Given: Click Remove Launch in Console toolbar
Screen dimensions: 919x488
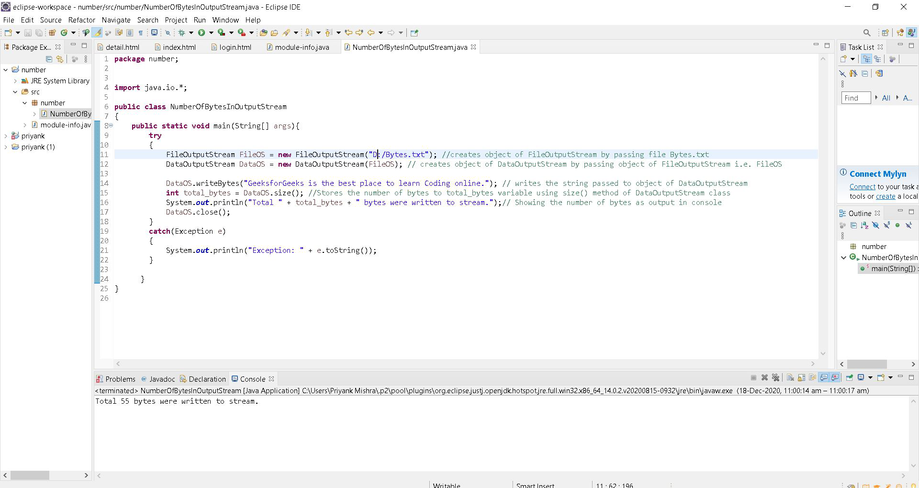Looking at the screenshot, I should tap(764, 377).
